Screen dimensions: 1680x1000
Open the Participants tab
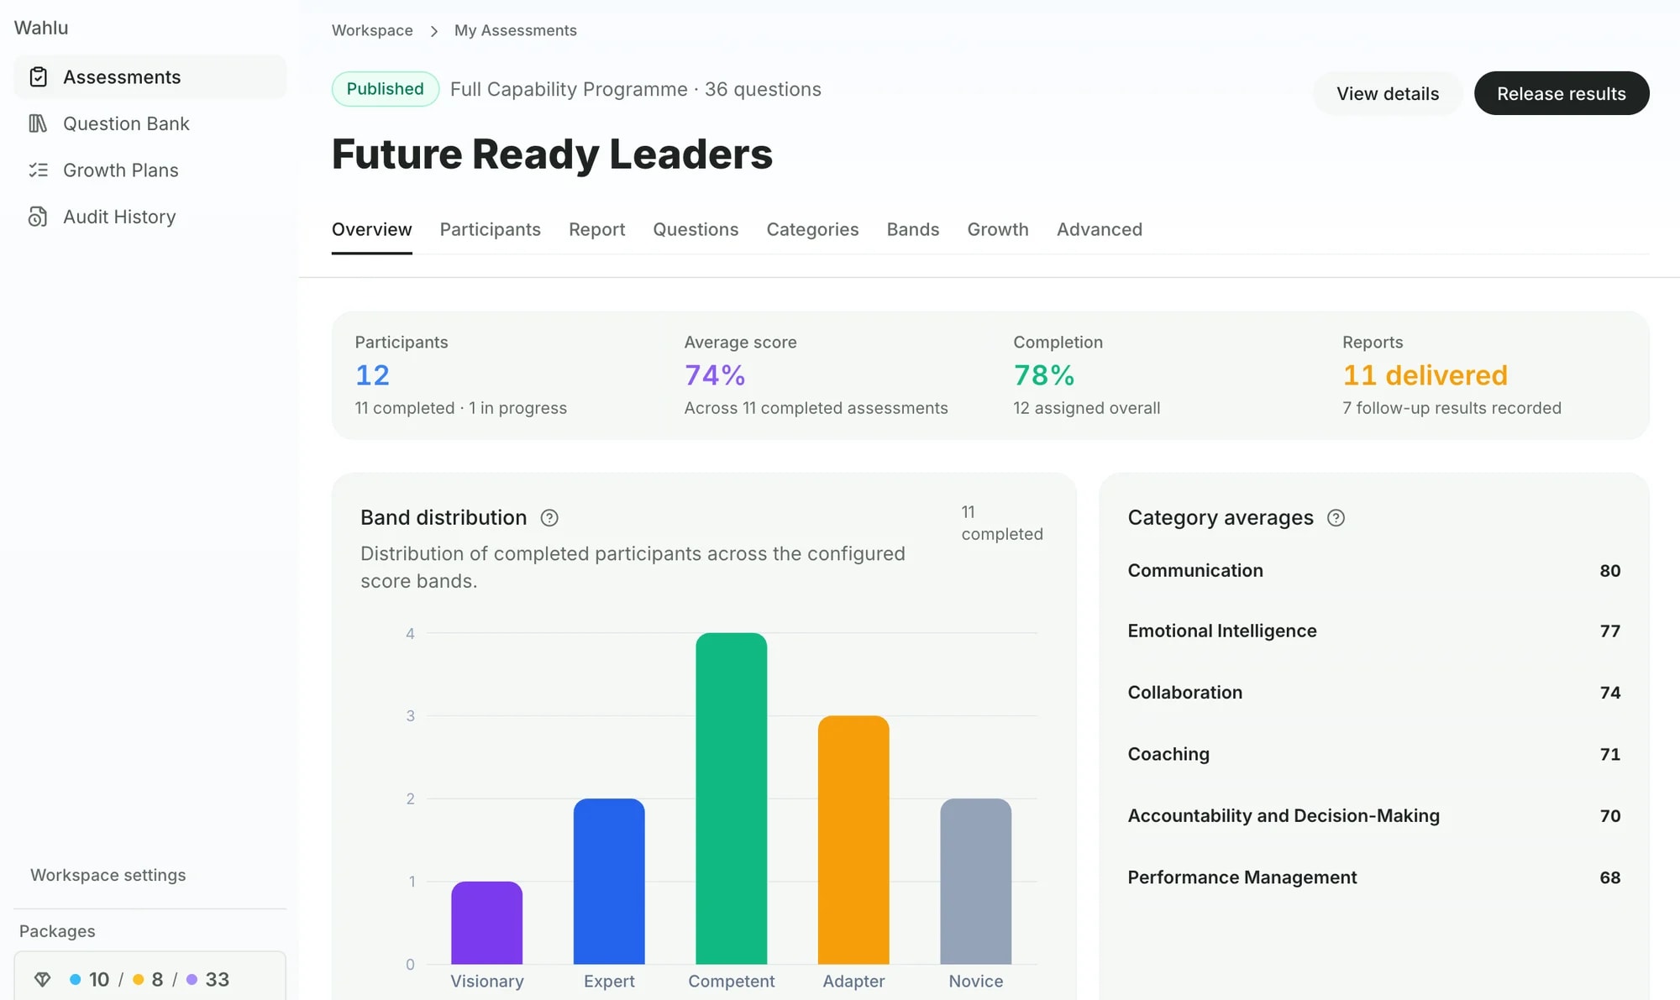(491, 229)
